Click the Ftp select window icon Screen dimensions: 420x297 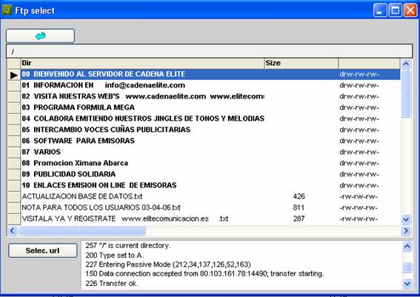7,10
